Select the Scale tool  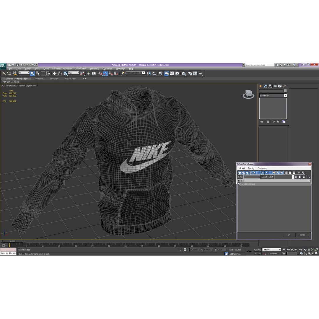click(x=65, y=74)
